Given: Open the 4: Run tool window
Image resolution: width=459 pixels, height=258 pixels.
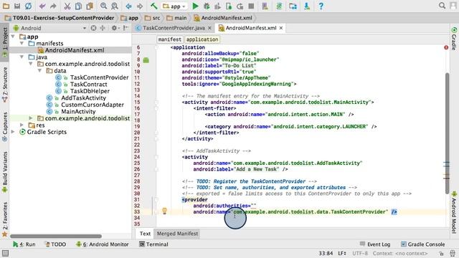Looking at the screenshot, I should tap(24, 244).
